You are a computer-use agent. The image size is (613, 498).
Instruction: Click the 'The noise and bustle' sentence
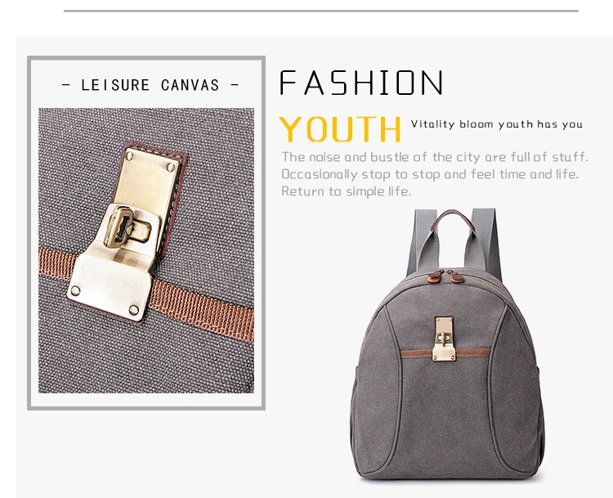[x=435, y=157]
